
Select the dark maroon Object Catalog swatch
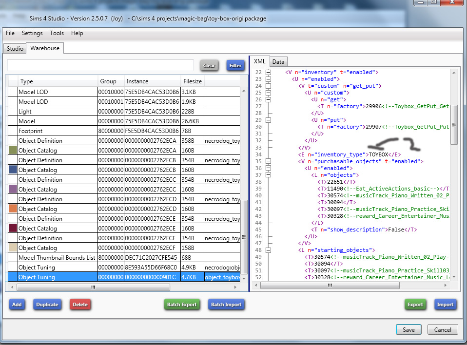[13, 229]
